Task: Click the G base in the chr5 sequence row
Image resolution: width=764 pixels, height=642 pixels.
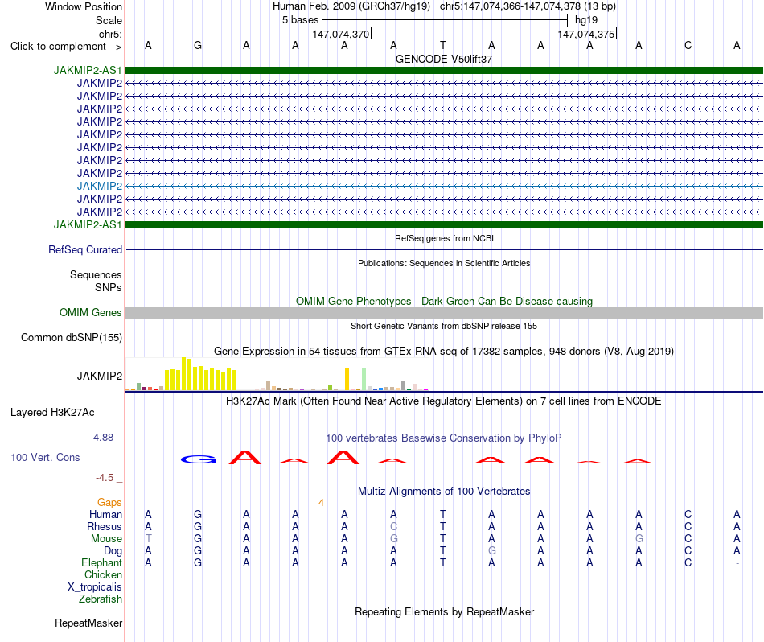Action: pyautogui.click(x=197, y=45)
